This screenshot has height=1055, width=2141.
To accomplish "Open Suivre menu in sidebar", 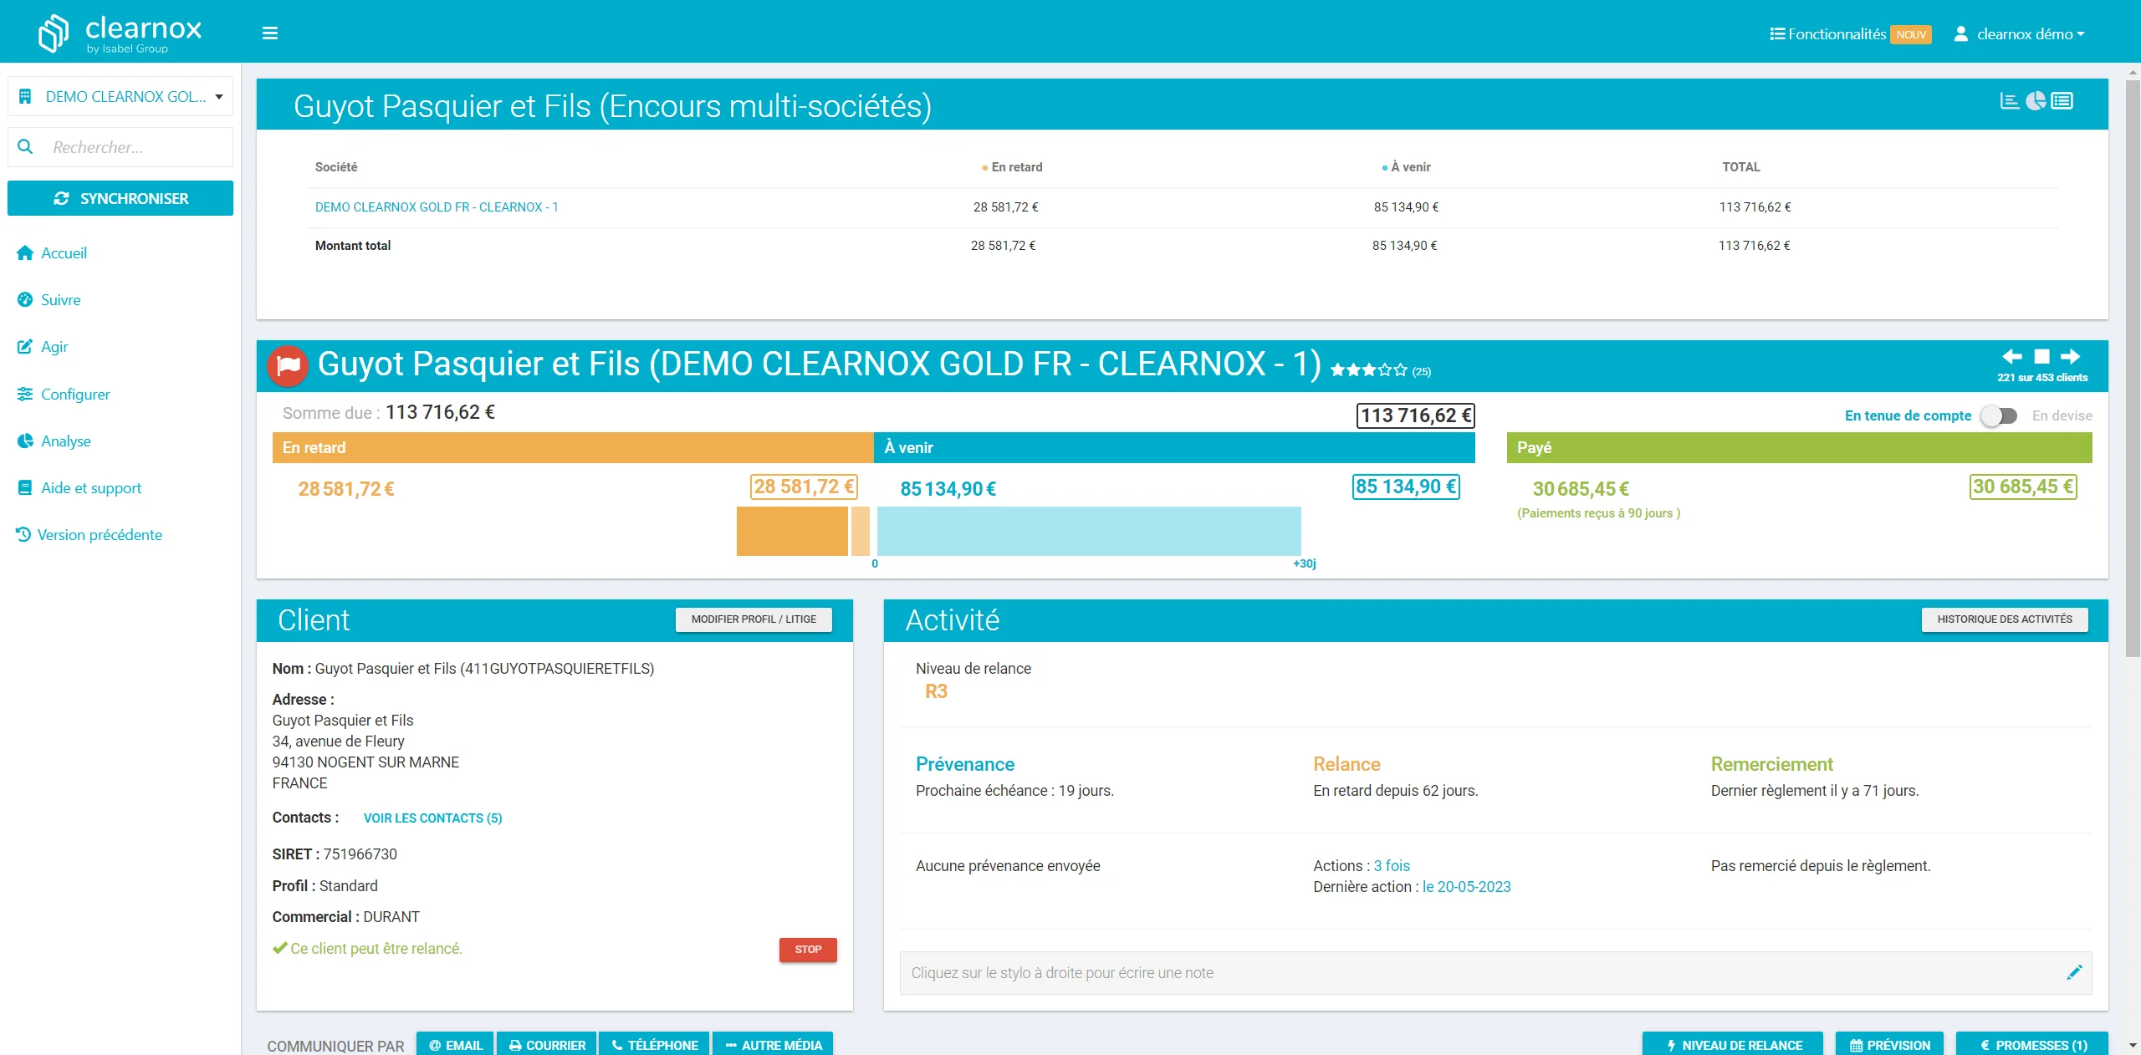I will (49, 300).
